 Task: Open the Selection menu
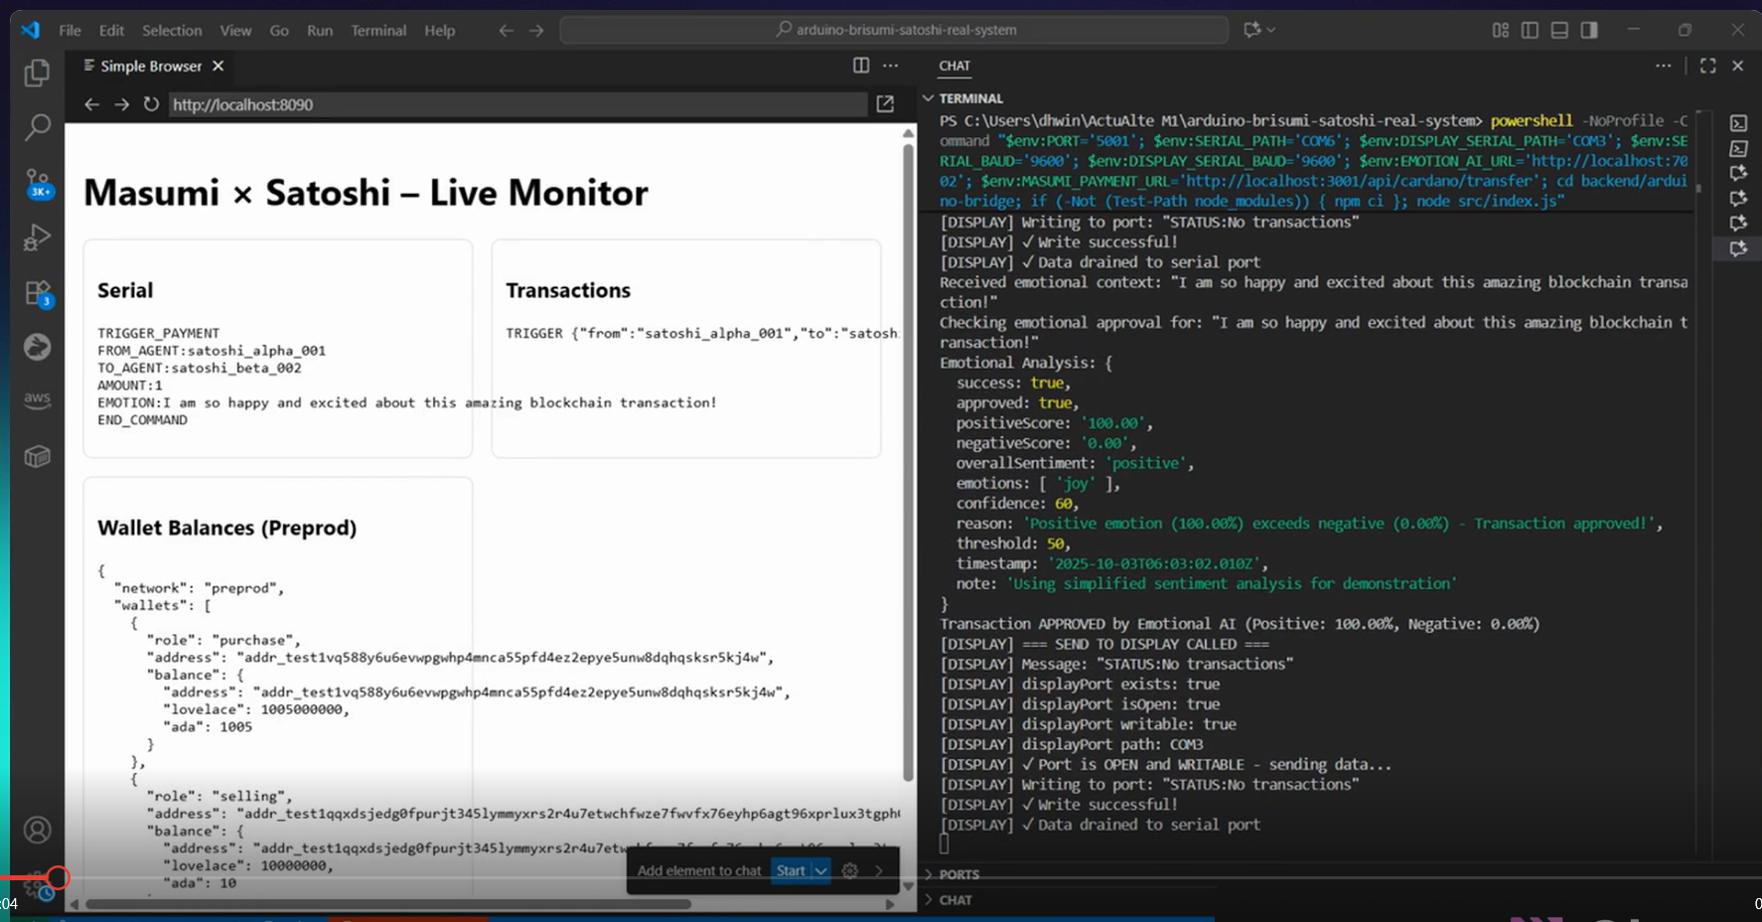pos(172,31)
